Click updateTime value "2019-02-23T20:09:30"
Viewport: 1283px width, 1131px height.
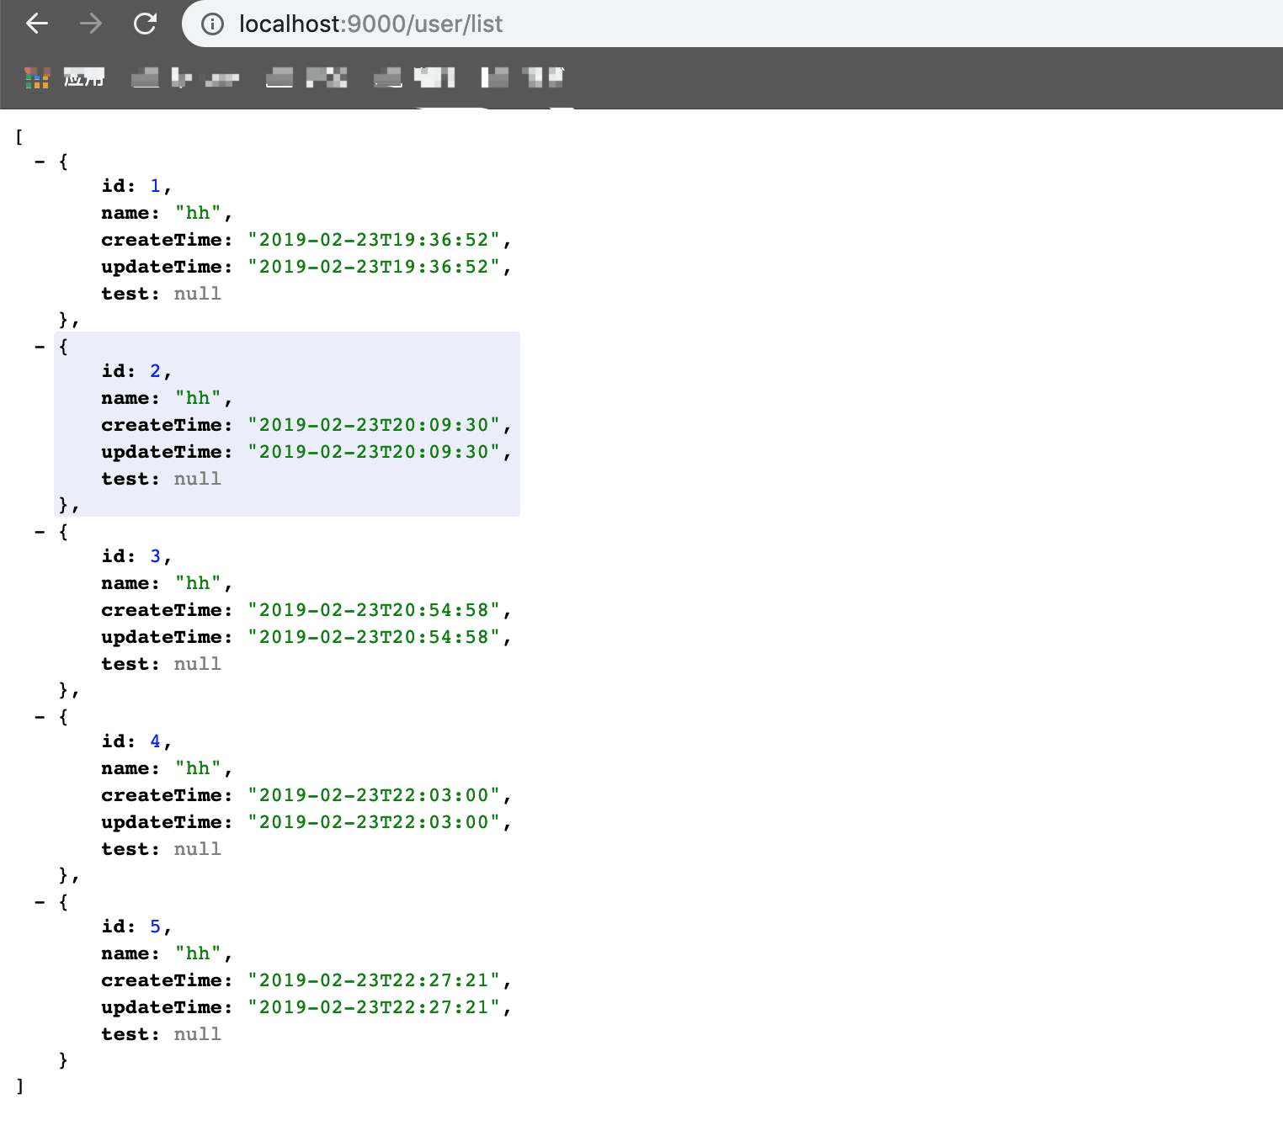[374, 452]
